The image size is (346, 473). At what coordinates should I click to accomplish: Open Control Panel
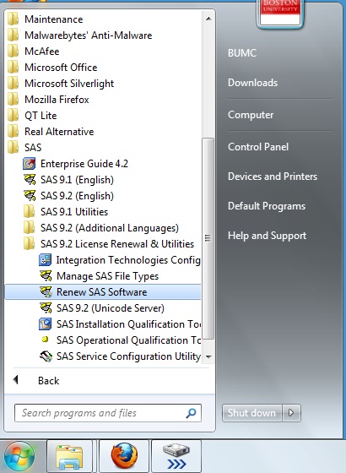tap(258, 147)
